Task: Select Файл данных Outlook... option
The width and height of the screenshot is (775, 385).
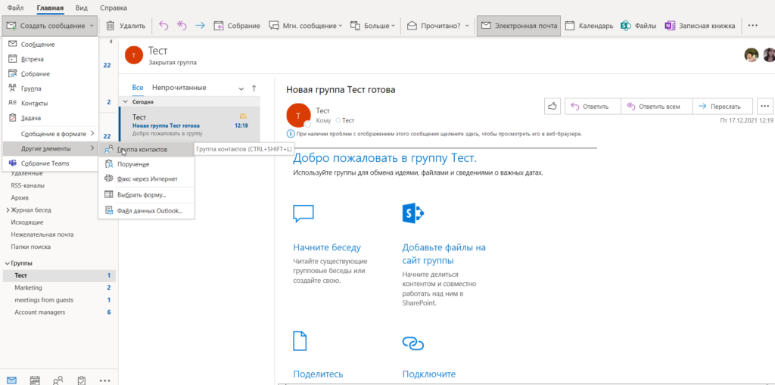Action: coord(146,210)
